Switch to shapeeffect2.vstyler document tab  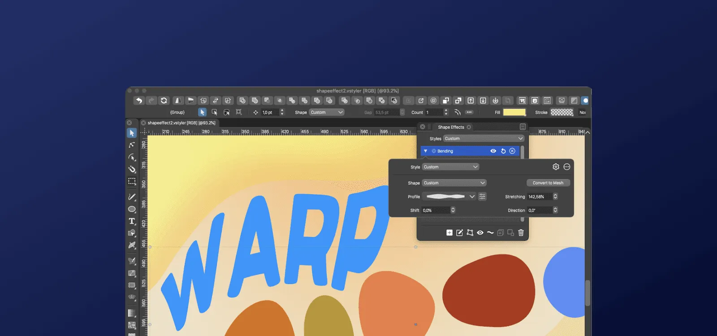point(181,123)
